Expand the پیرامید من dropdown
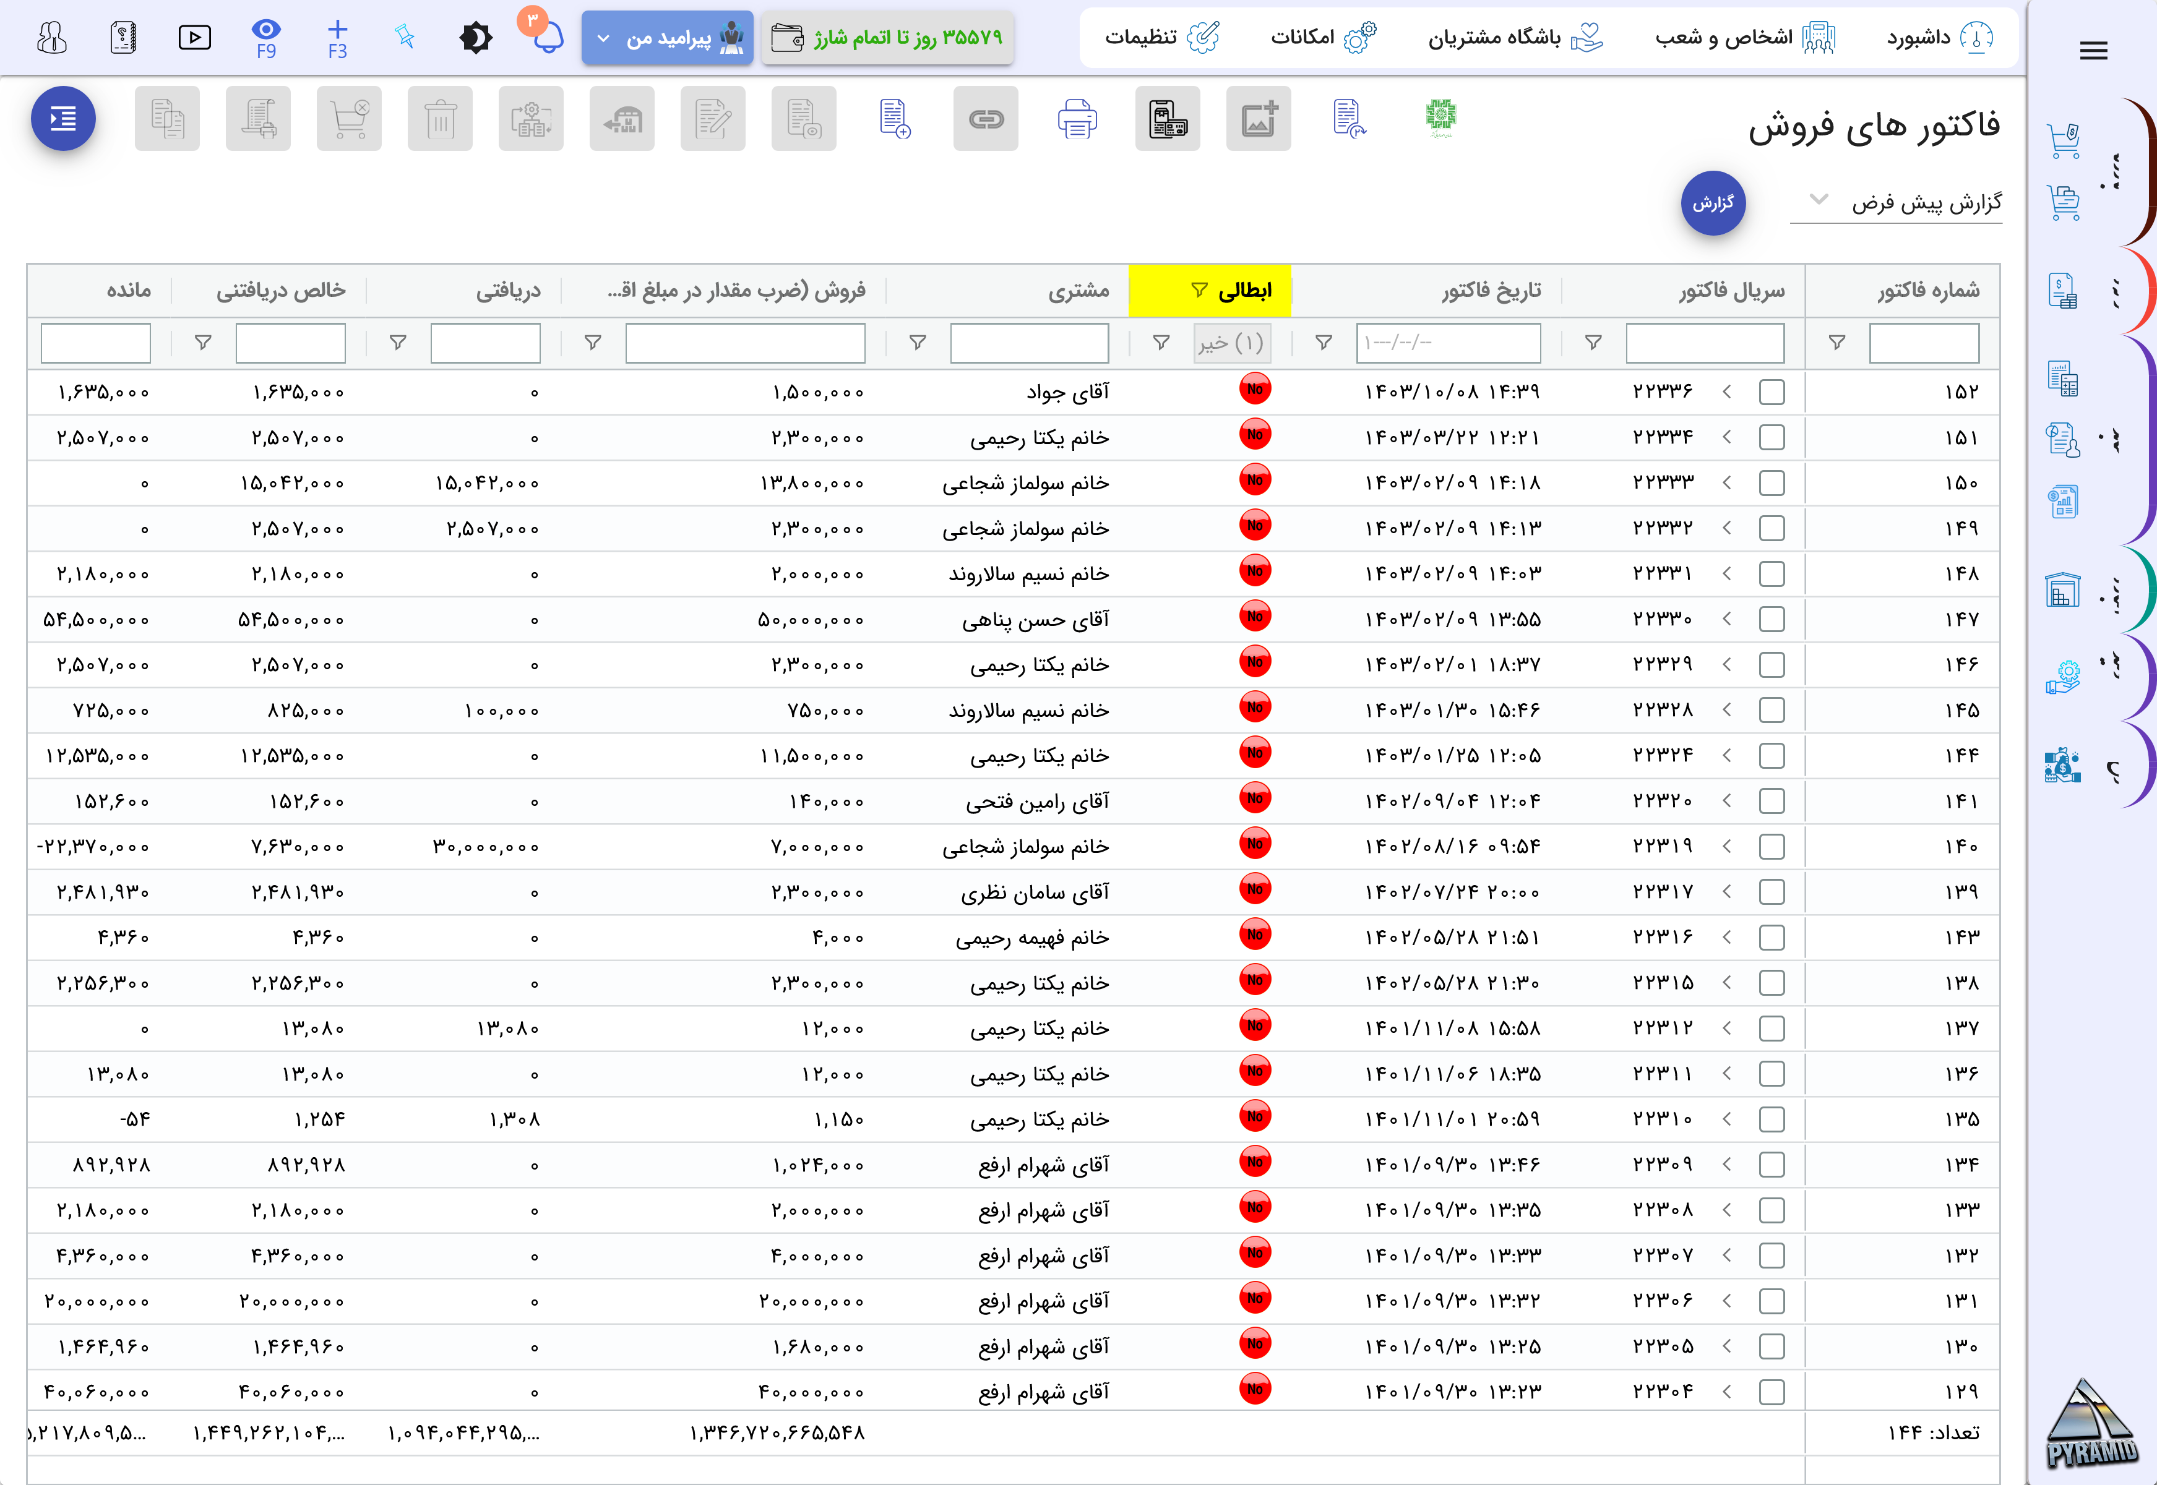The image size is (2157, 1485). [666, 38]
